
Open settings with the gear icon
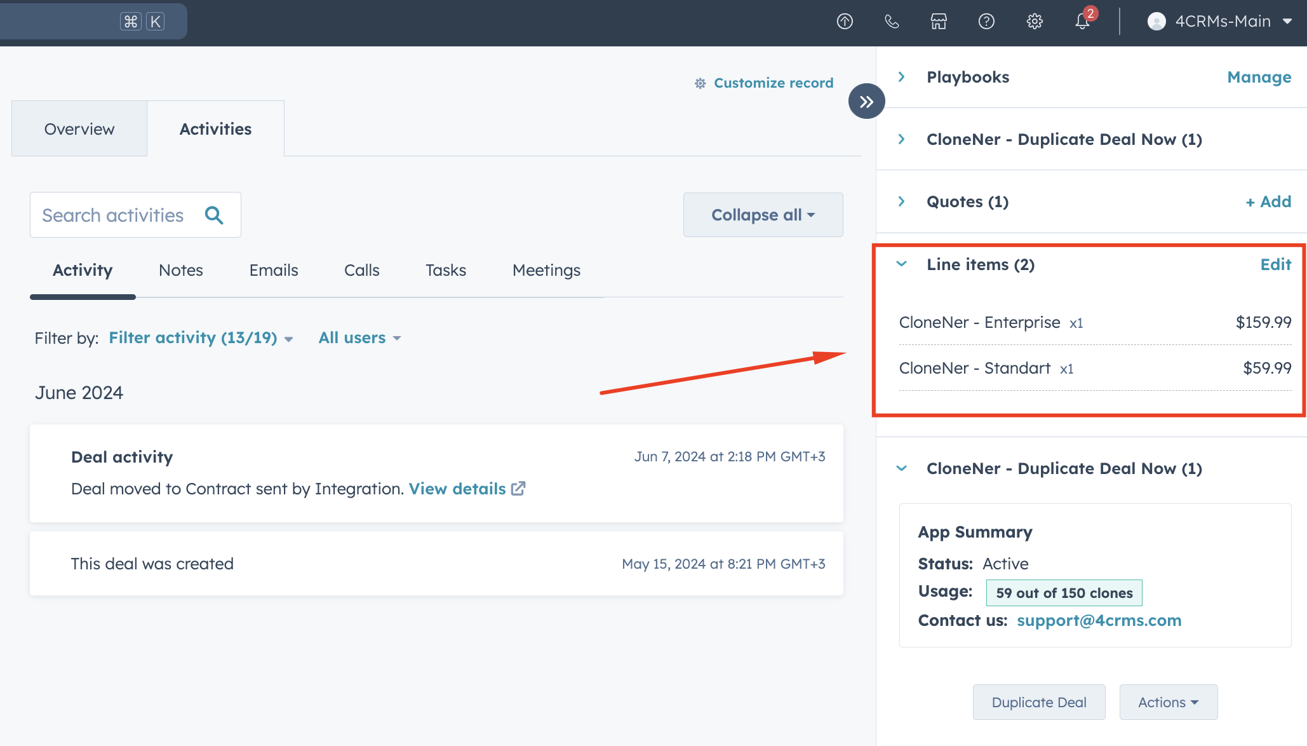(1035, 21)
